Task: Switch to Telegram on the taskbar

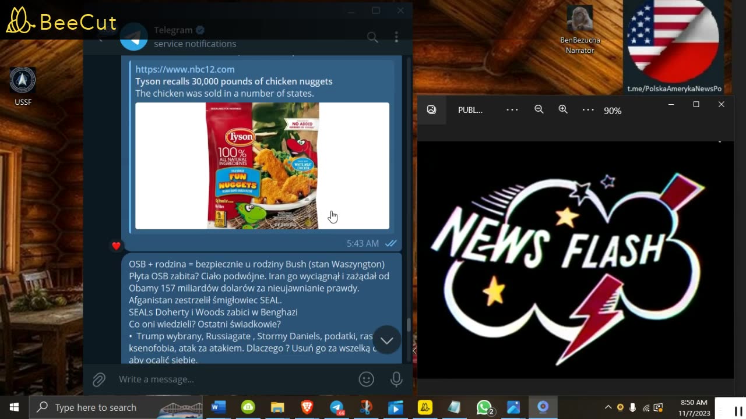Action: point(337,407)
